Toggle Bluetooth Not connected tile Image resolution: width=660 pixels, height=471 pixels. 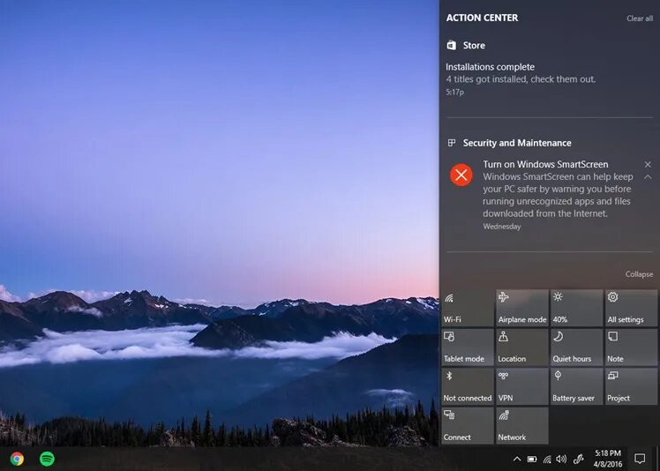[x=468, y=386]
